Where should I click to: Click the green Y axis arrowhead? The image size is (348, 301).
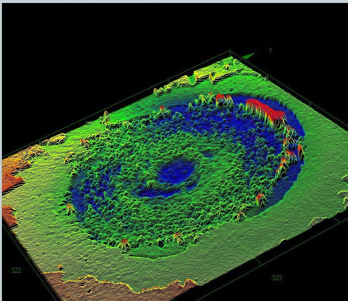pyautogui.click(x=249, y=56)
